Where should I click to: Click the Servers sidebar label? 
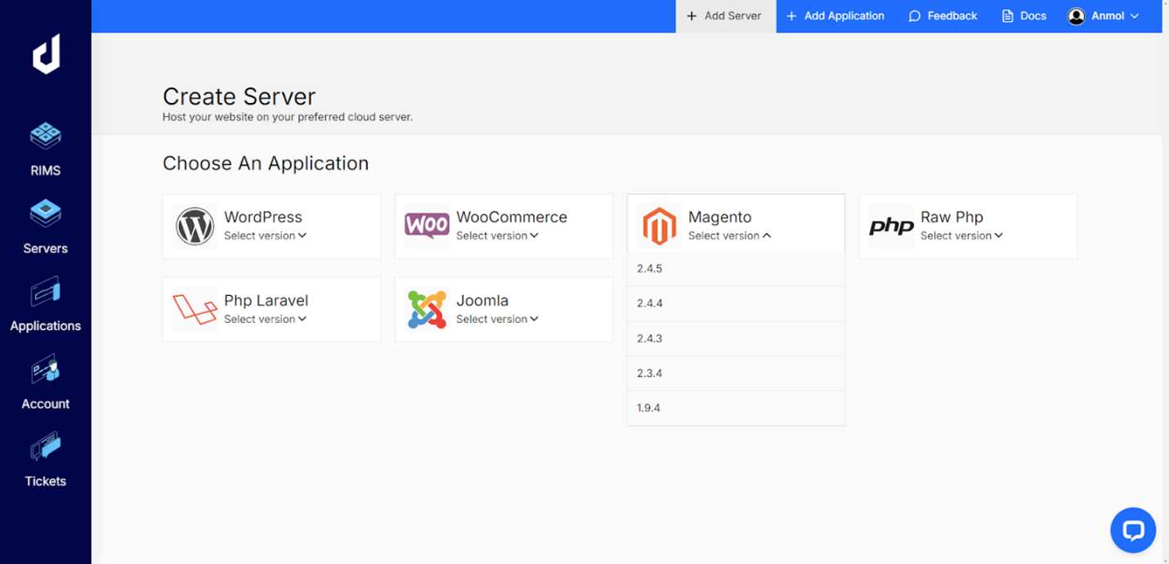pyautogui.click(x=46, y=248)
